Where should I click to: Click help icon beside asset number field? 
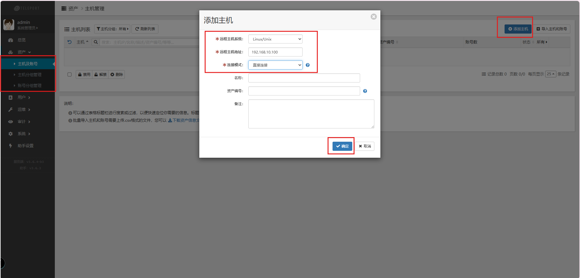(x=365, y=91)
